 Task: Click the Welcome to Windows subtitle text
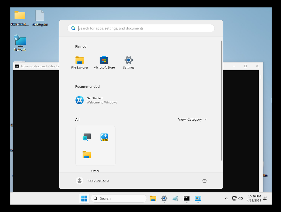pyautogui.click(x=102, y=102)
